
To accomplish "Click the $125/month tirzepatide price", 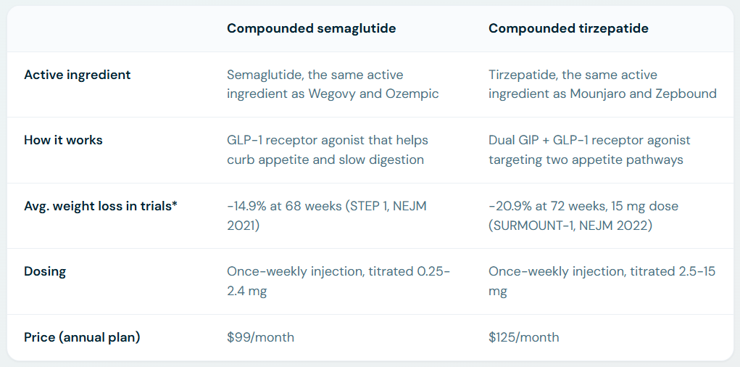I will click(524, 337).
